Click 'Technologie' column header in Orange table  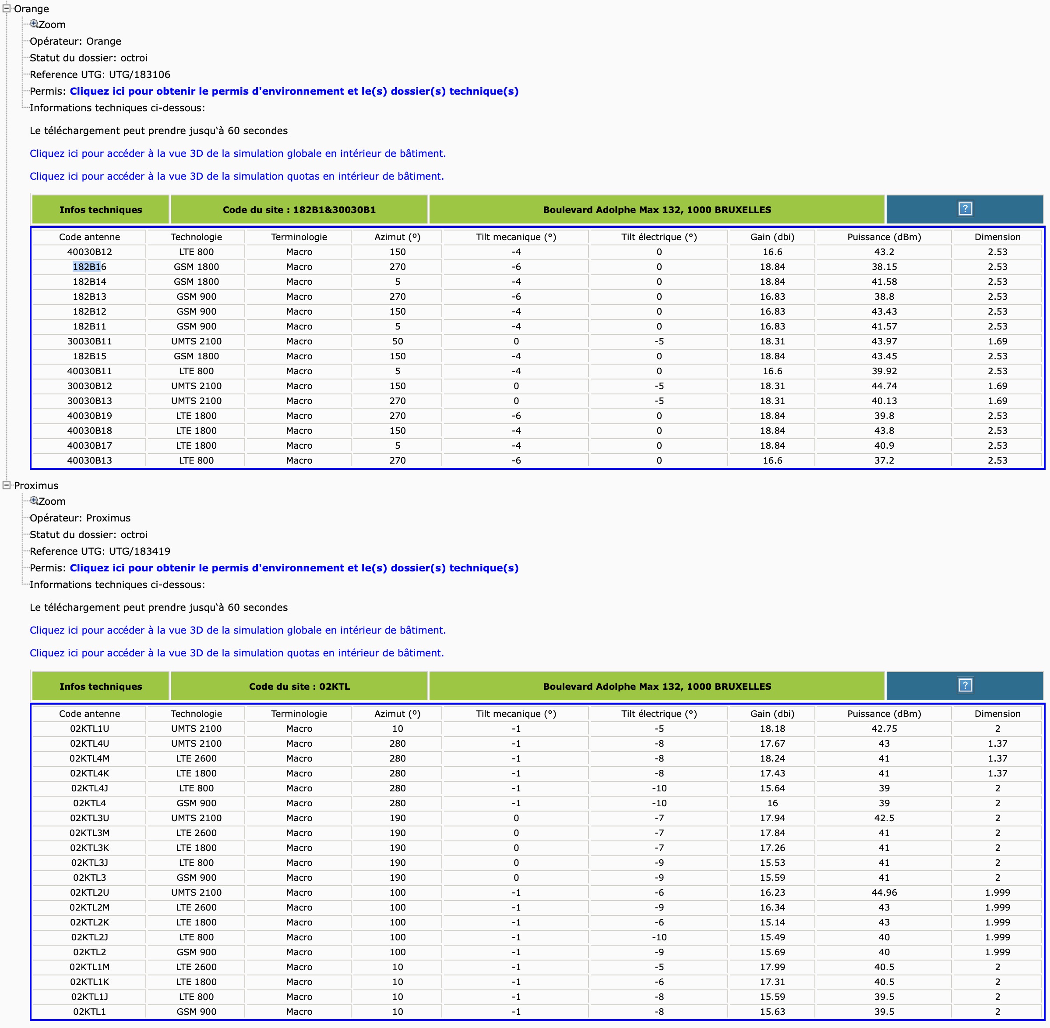(x=197, y=237)
